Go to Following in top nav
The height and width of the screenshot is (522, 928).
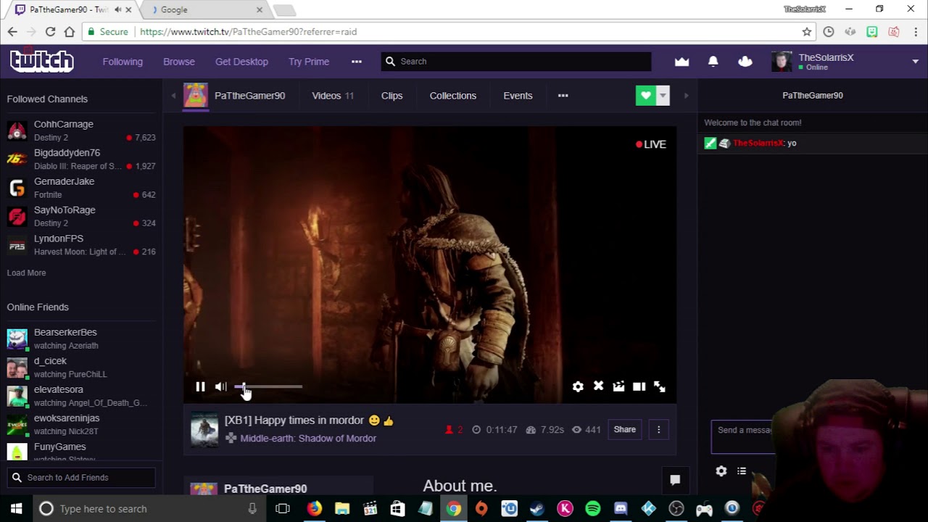click(123, 62)
